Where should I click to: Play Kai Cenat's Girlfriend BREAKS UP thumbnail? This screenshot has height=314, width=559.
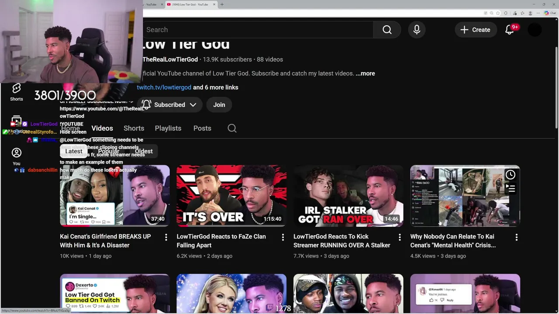point(115,196)
